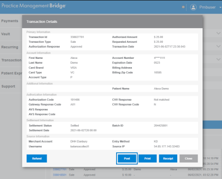
Task: Open the Transaction sidebar menu
Action: 11,60
